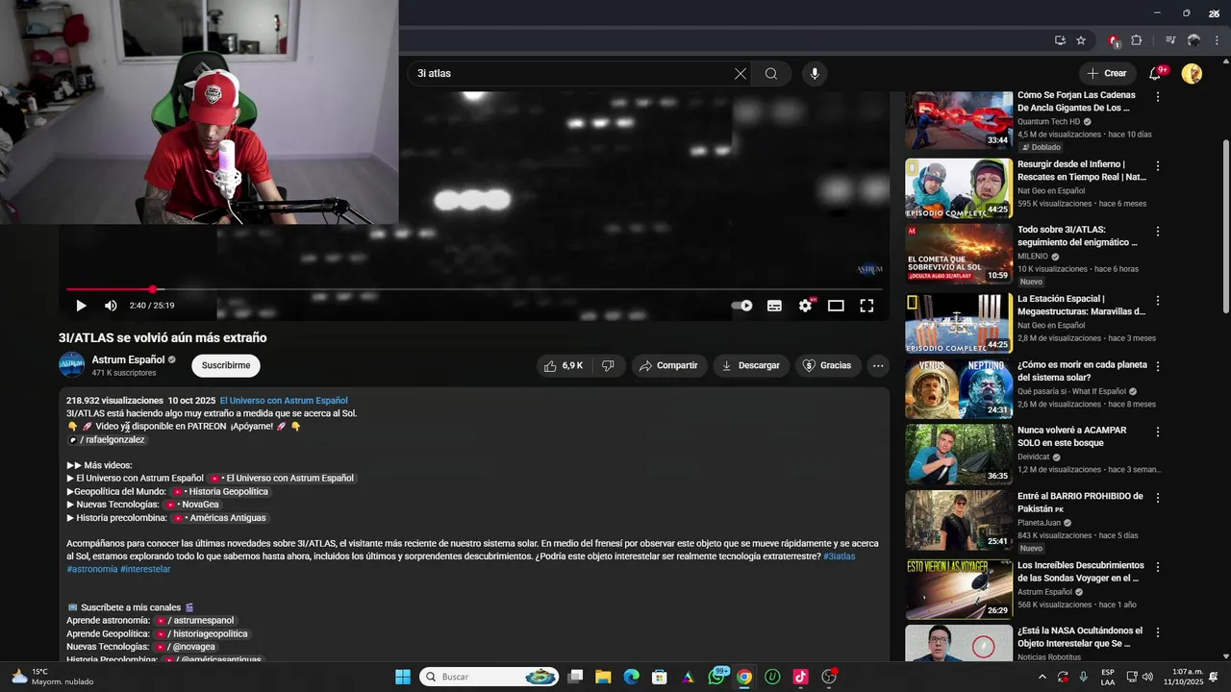Open Chrome extensions puzzle icon

(1137, 40)
